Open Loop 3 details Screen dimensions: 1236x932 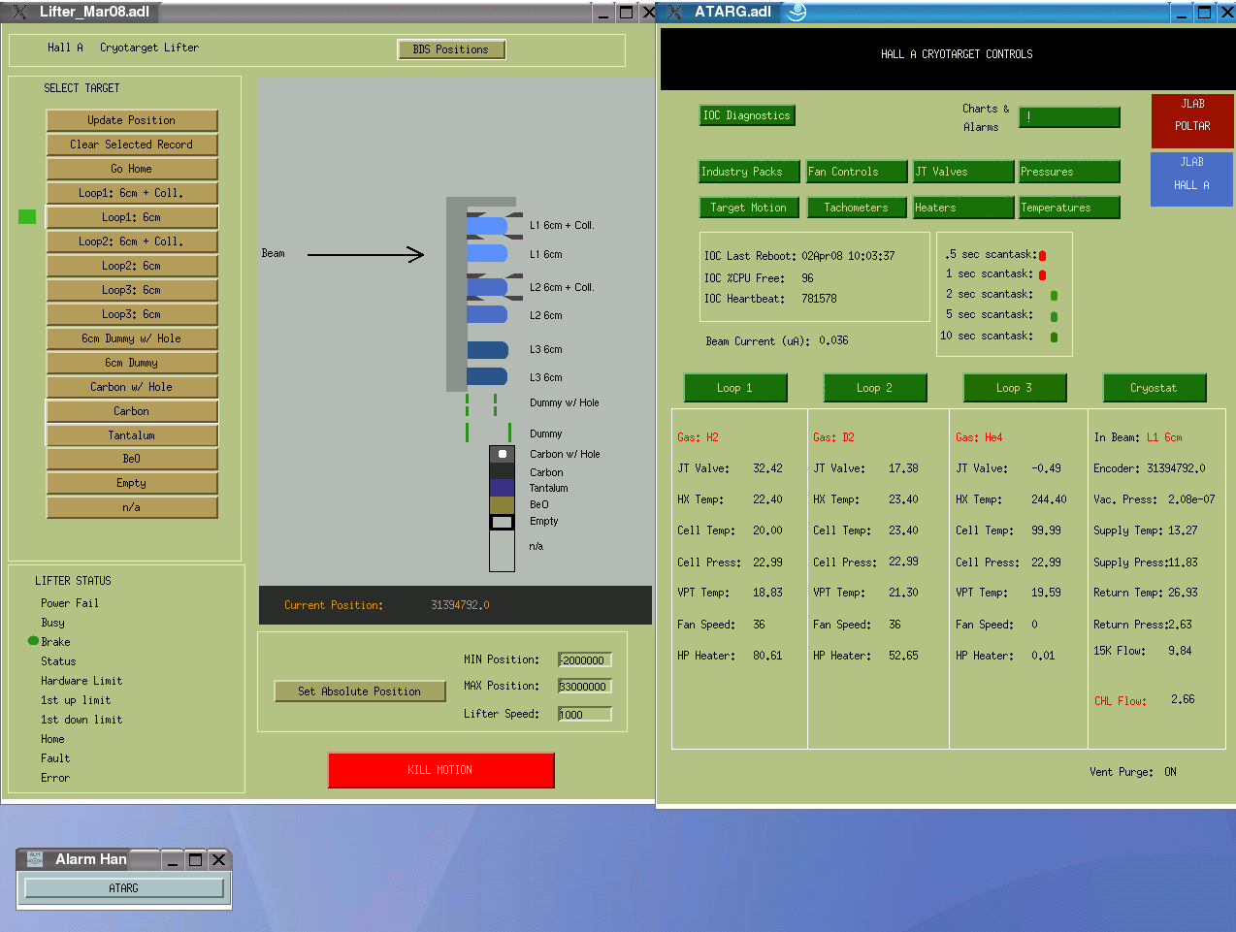[x=1015, y=388]
